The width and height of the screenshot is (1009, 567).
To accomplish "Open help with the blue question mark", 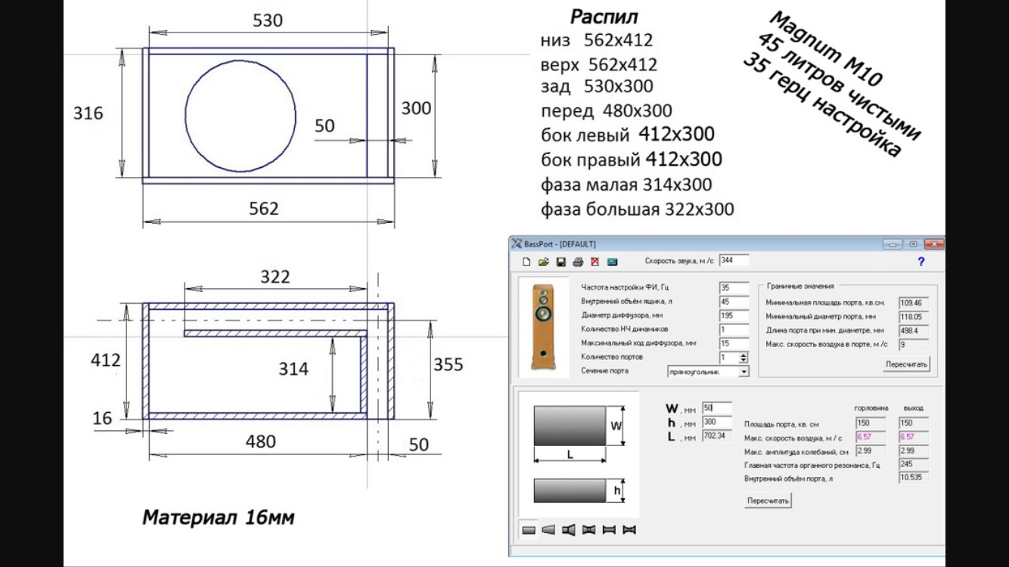I will point(921,262).
